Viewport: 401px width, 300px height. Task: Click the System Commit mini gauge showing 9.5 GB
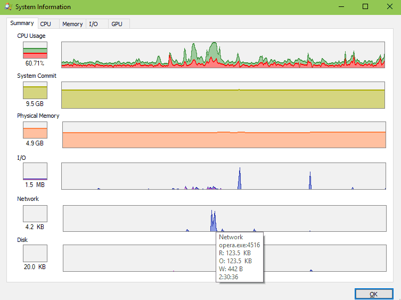[35, 91]
